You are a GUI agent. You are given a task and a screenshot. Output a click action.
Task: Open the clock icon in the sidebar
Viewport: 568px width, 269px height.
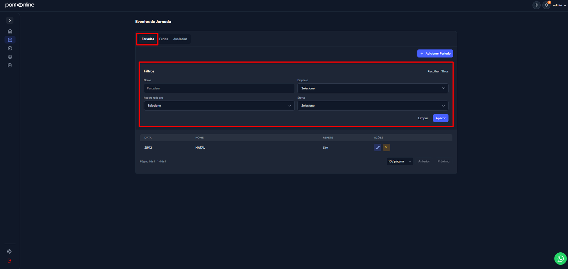click(x=10, y=48)
